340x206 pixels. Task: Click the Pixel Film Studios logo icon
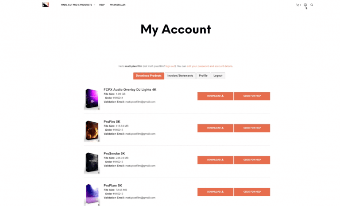click(46, 5)
